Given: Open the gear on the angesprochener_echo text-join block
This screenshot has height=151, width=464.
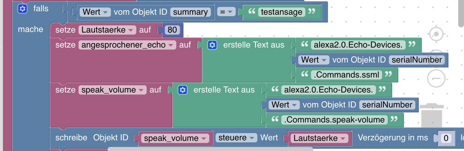Looking at the screenshot, I should 212,45.
